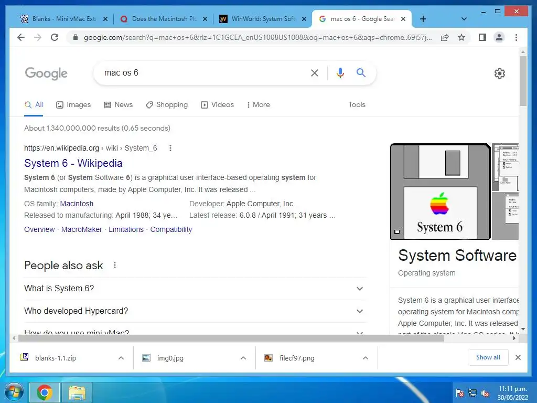Close the downloads bar
The width and height of the screenshot is (537, 403).
(x=518, y=357)
